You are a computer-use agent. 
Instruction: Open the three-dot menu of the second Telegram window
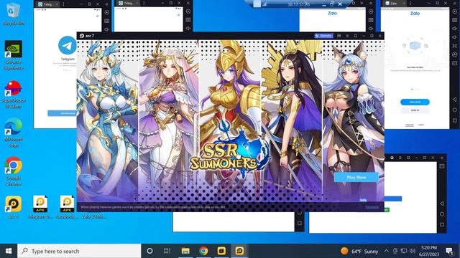[x=144, y=3]
